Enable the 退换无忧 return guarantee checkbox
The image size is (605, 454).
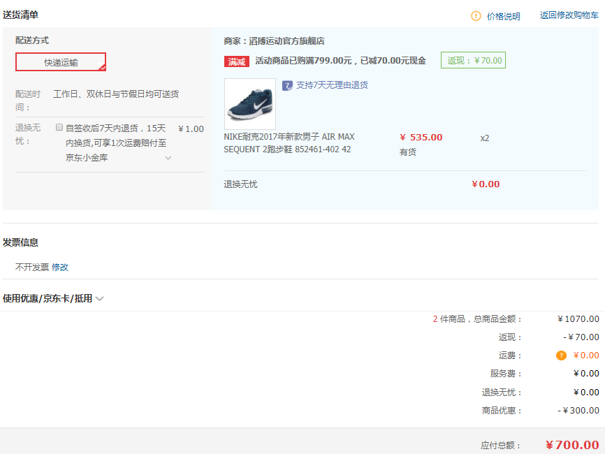pyautogui.click(x=59, y=127)
